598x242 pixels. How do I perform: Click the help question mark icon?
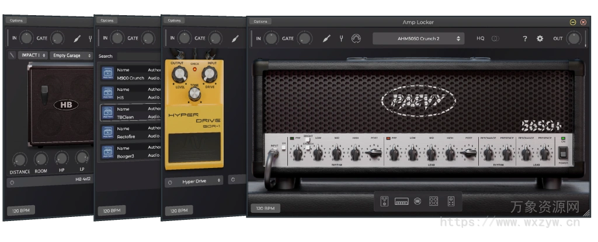(x=524, y=38)
